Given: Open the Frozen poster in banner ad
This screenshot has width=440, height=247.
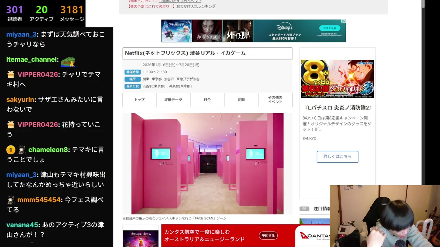Looking at the screenshot, I should [x=176, y=31].
